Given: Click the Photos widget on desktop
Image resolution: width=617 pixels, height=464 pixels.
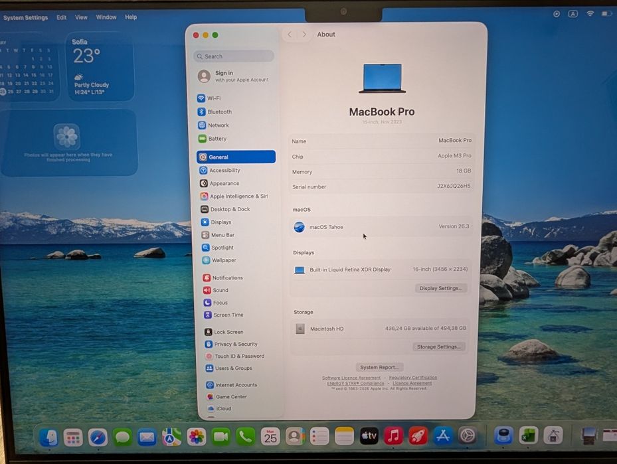Looking at the screenshot, I should [x=69, y=143].
